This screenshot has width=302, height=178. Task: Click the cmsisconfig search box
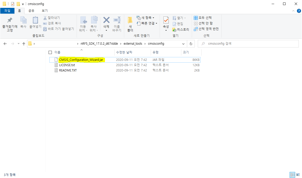pos(248,44)
